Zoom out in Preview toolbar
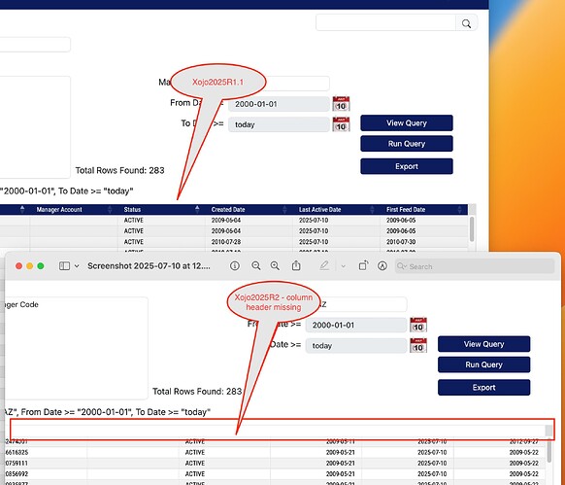 tap(256, 266)
